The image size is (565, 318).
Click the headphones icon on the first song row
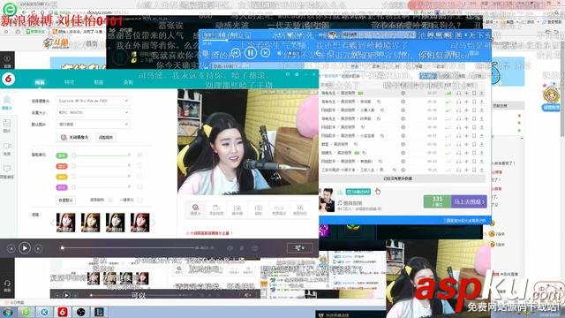[459, 93]
